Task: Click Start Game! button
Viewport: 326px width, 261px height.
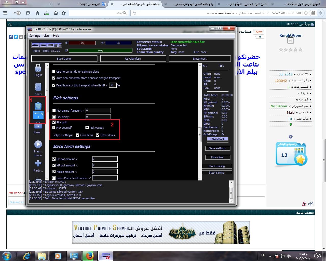Action: pyautogui.click(x=64, y=59)
